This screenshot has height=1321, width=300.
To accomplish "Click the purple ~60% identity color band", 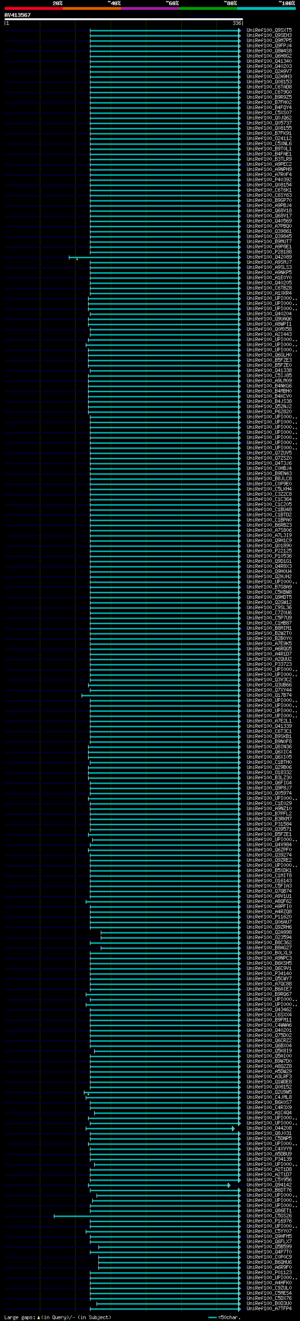I will [x=150, y=8].
